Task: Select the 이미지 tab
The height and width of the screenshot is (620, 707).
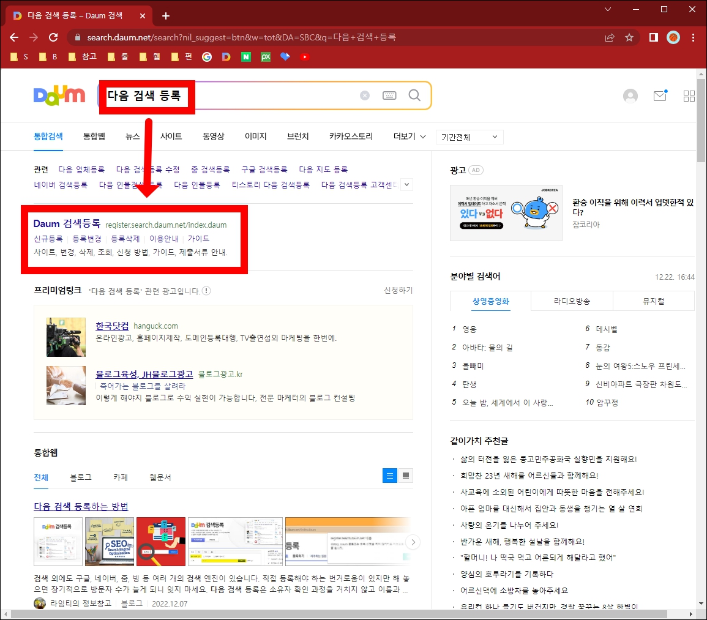Action: (256, 136)
